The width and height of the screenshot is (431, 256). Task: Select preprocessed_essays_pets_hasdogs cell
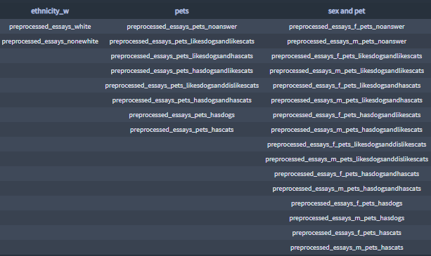click(x=181, y=115)
